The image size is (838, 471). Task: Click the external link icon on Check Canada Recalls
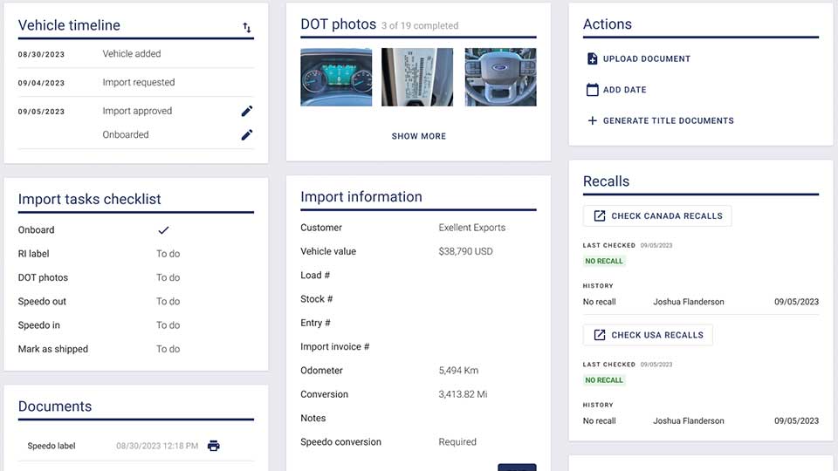[600, 215]
